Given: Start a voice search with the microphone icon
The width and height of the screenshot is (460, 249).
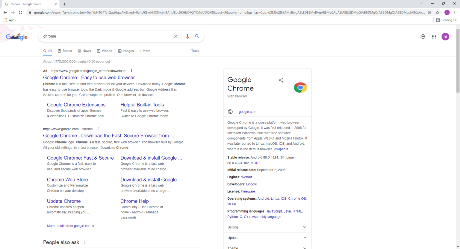Looking at the screenshot, I should coord(187,36).
